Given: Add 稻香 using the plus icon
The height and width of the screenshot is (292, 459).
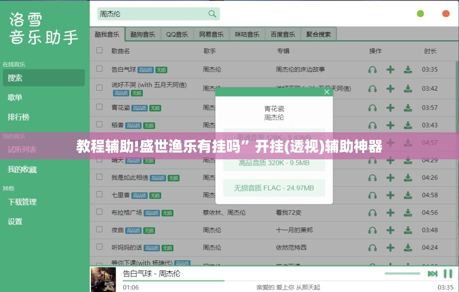Looking at the screenshot, I should pyautogui.click(x=390, y=125).
